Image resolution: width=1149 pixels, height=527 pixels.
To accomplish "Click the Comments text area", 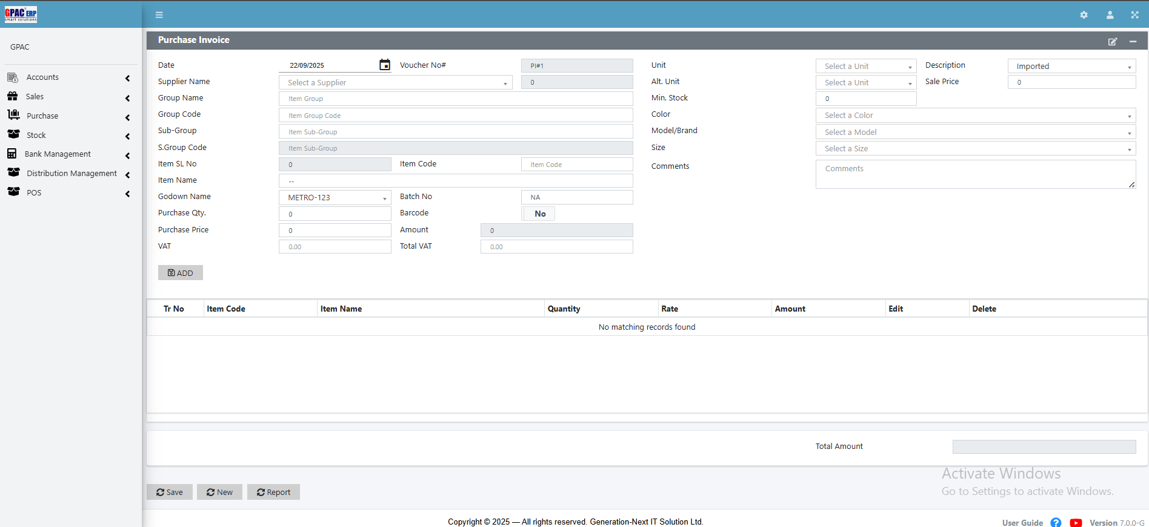I will pyautogui.click(x=975, y=174).
